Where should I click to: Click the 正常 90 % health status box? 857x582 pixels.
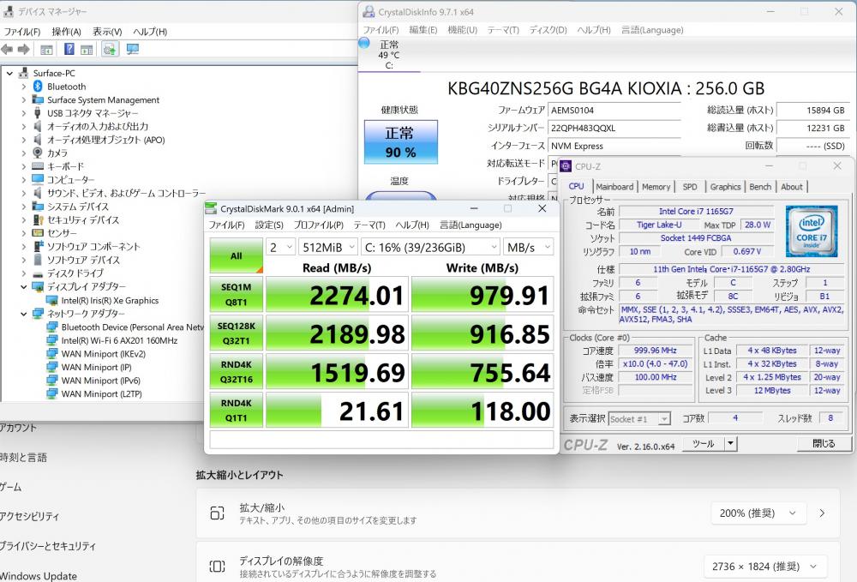400,142
